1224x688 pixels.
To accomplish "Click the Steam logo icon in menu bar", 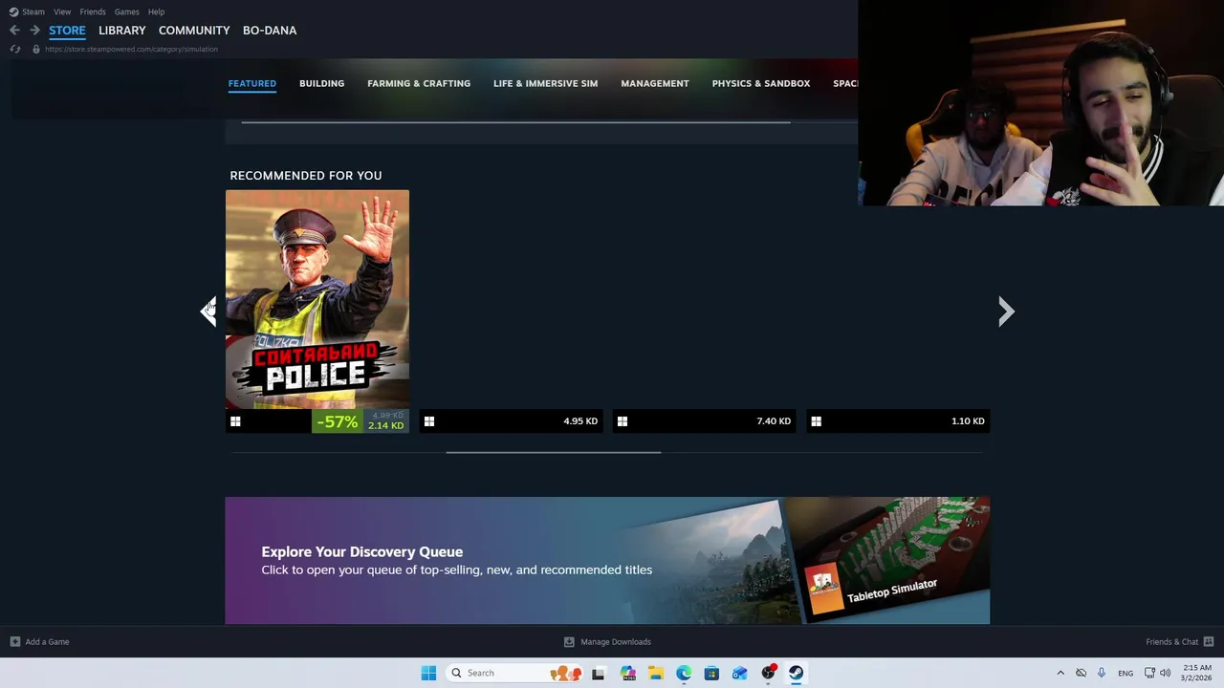I will pyautogui.click(x=13, y=11).
